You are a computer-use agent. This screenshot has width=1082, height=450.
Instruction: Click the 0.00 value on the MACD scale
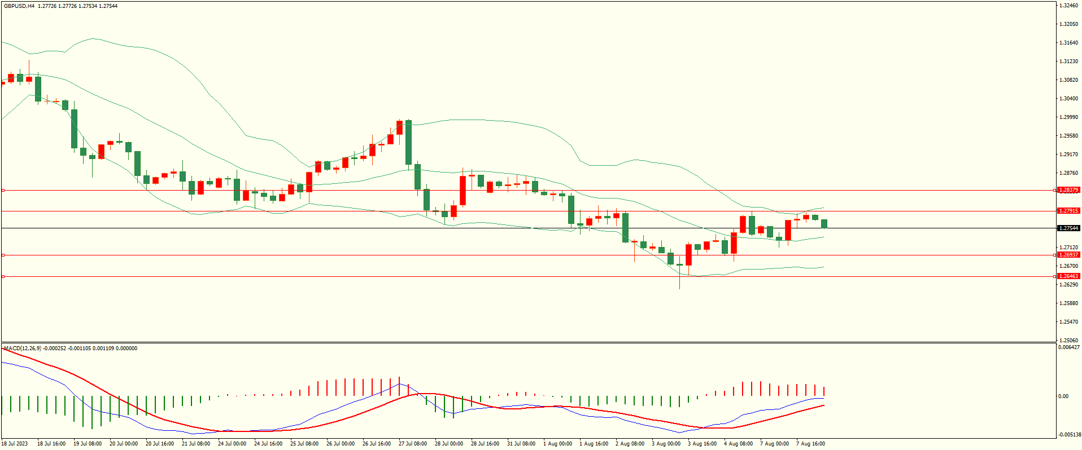(x=1063, y=396)
